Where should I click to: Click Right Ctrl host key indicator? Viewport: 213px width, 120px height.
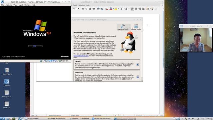65,61
